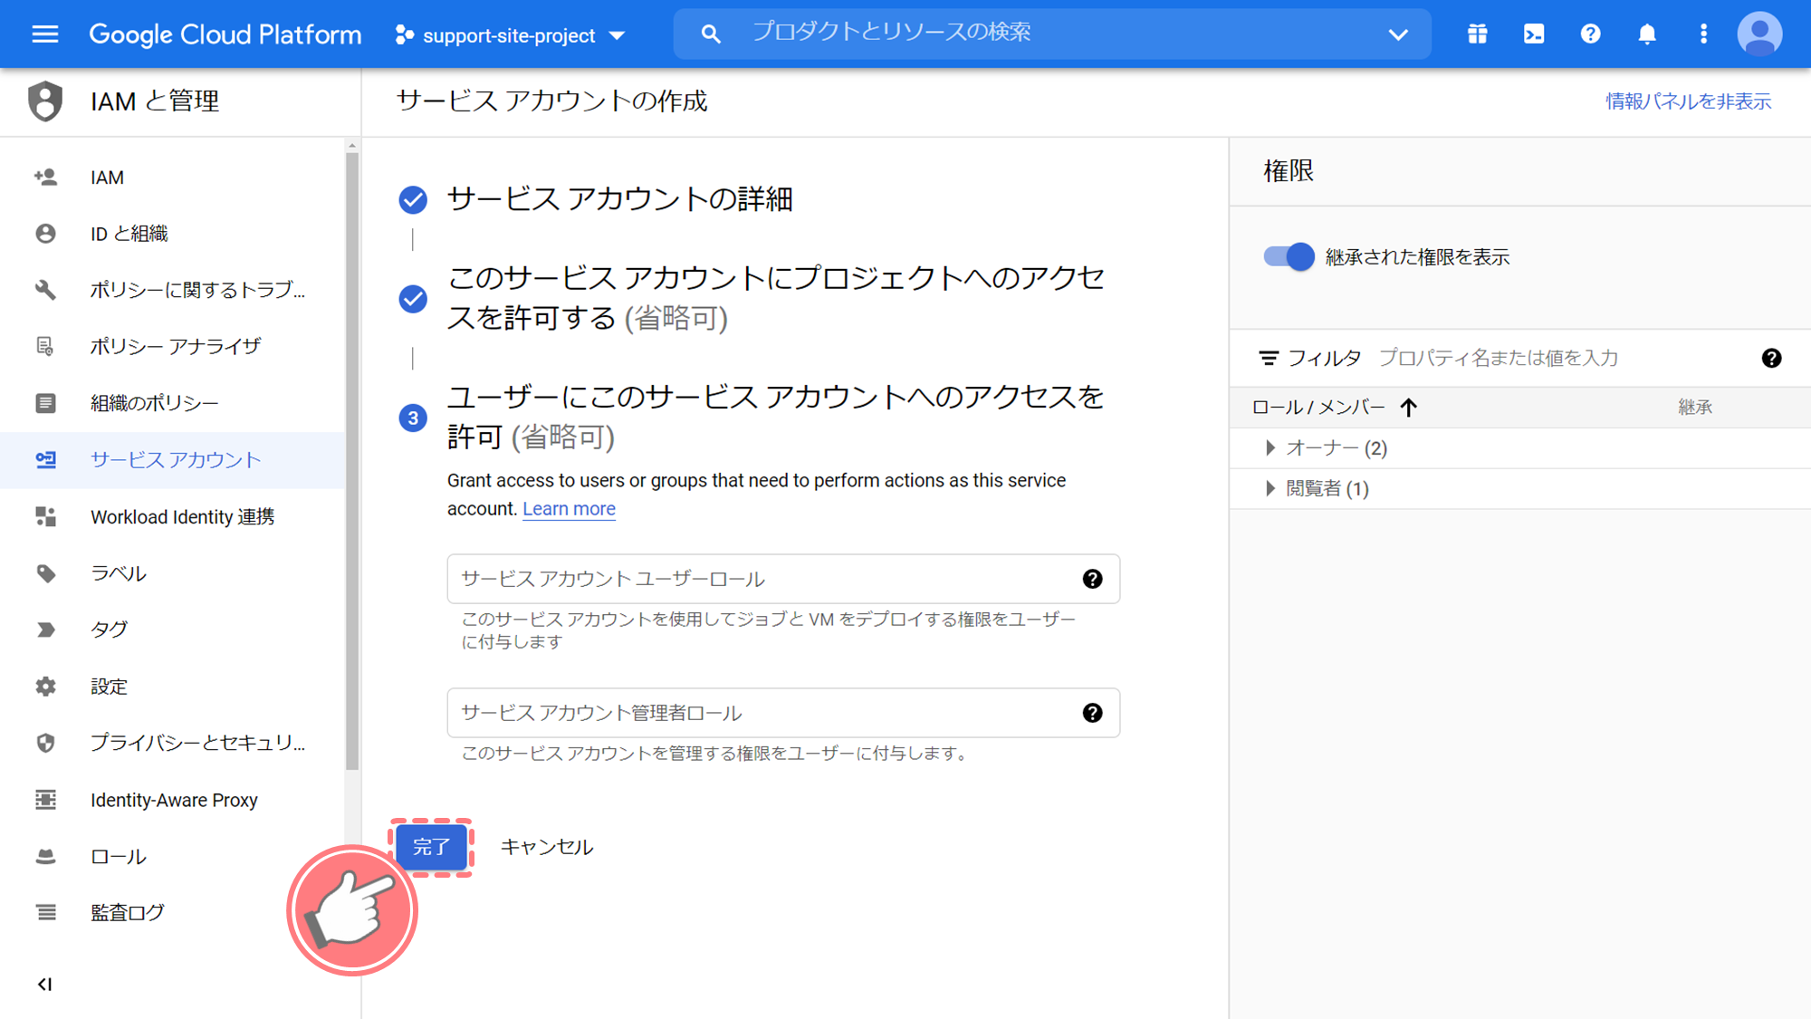The image size is (1811, 1019).
Task: Open the help question mark in top bar
Action: tap(1590, 34)
